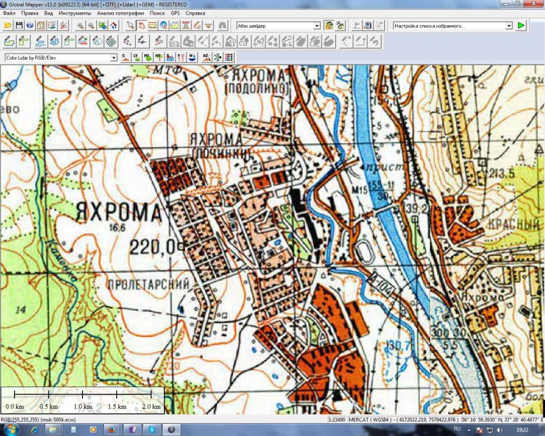Image resolution: width=545 pixels, height=436 pixels.
Task: Open the Atlas shader dropdown
Action: [x=317, y=26]
